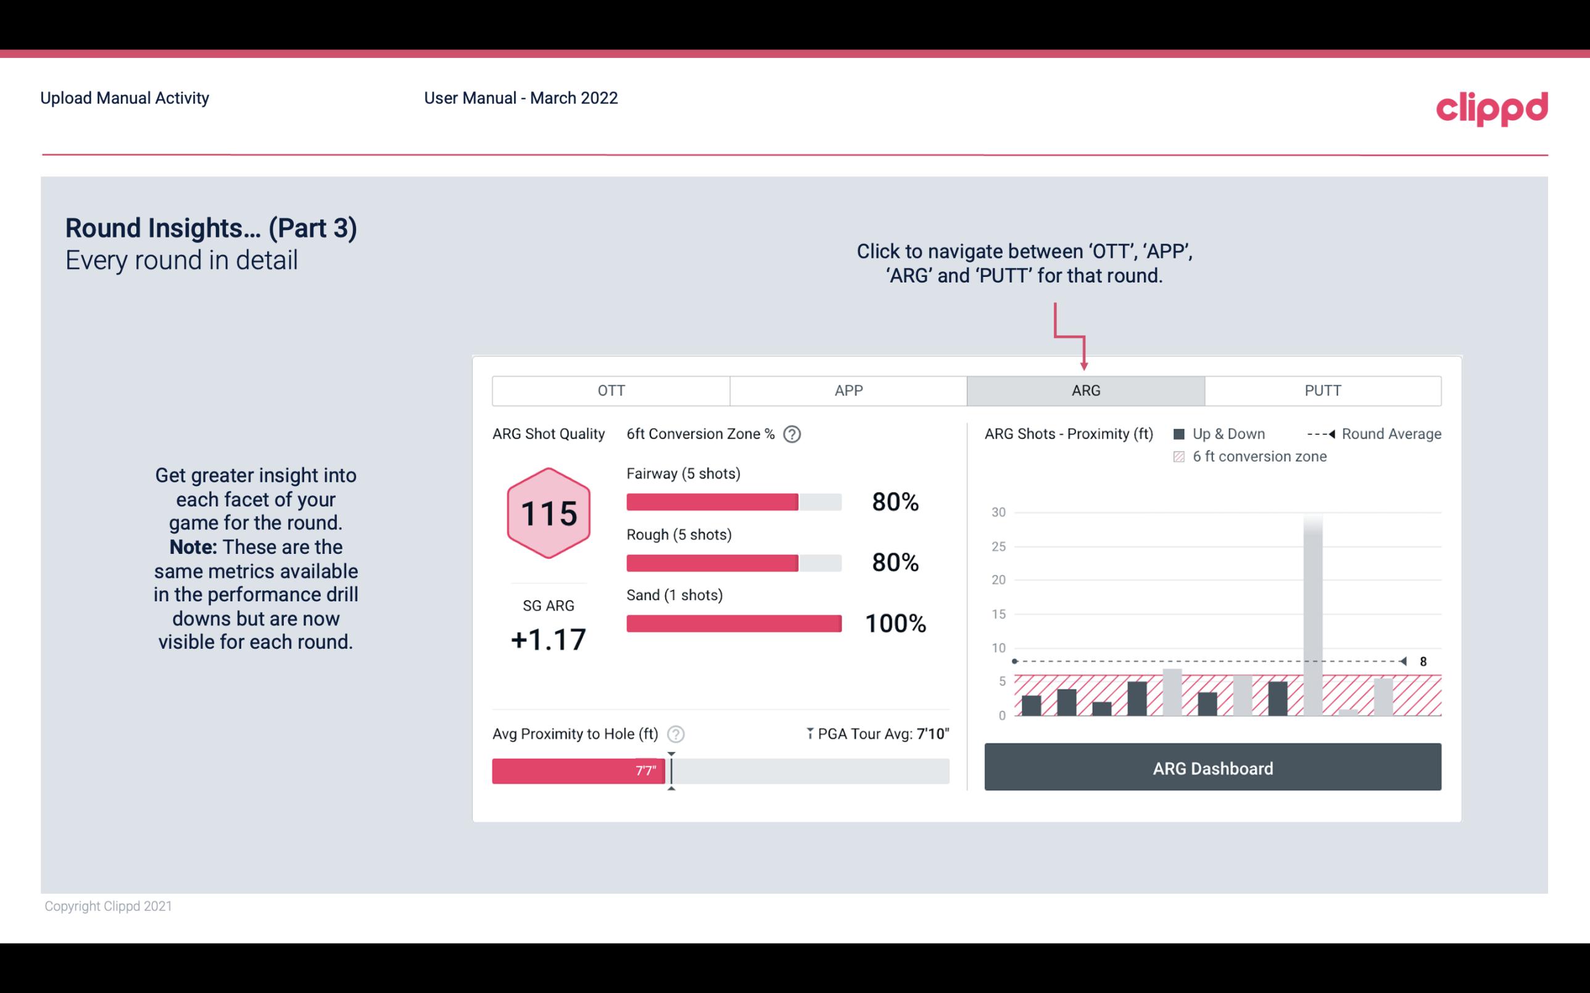
Task: Drag the Avg Proximity to Hole slider
Action: (x=669, y=768)
